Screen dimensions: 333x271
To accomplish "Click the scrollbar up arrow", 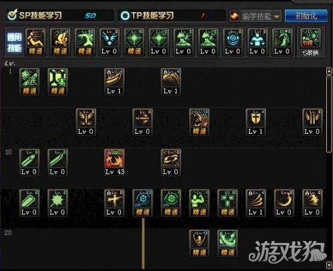I will (329, 71).
